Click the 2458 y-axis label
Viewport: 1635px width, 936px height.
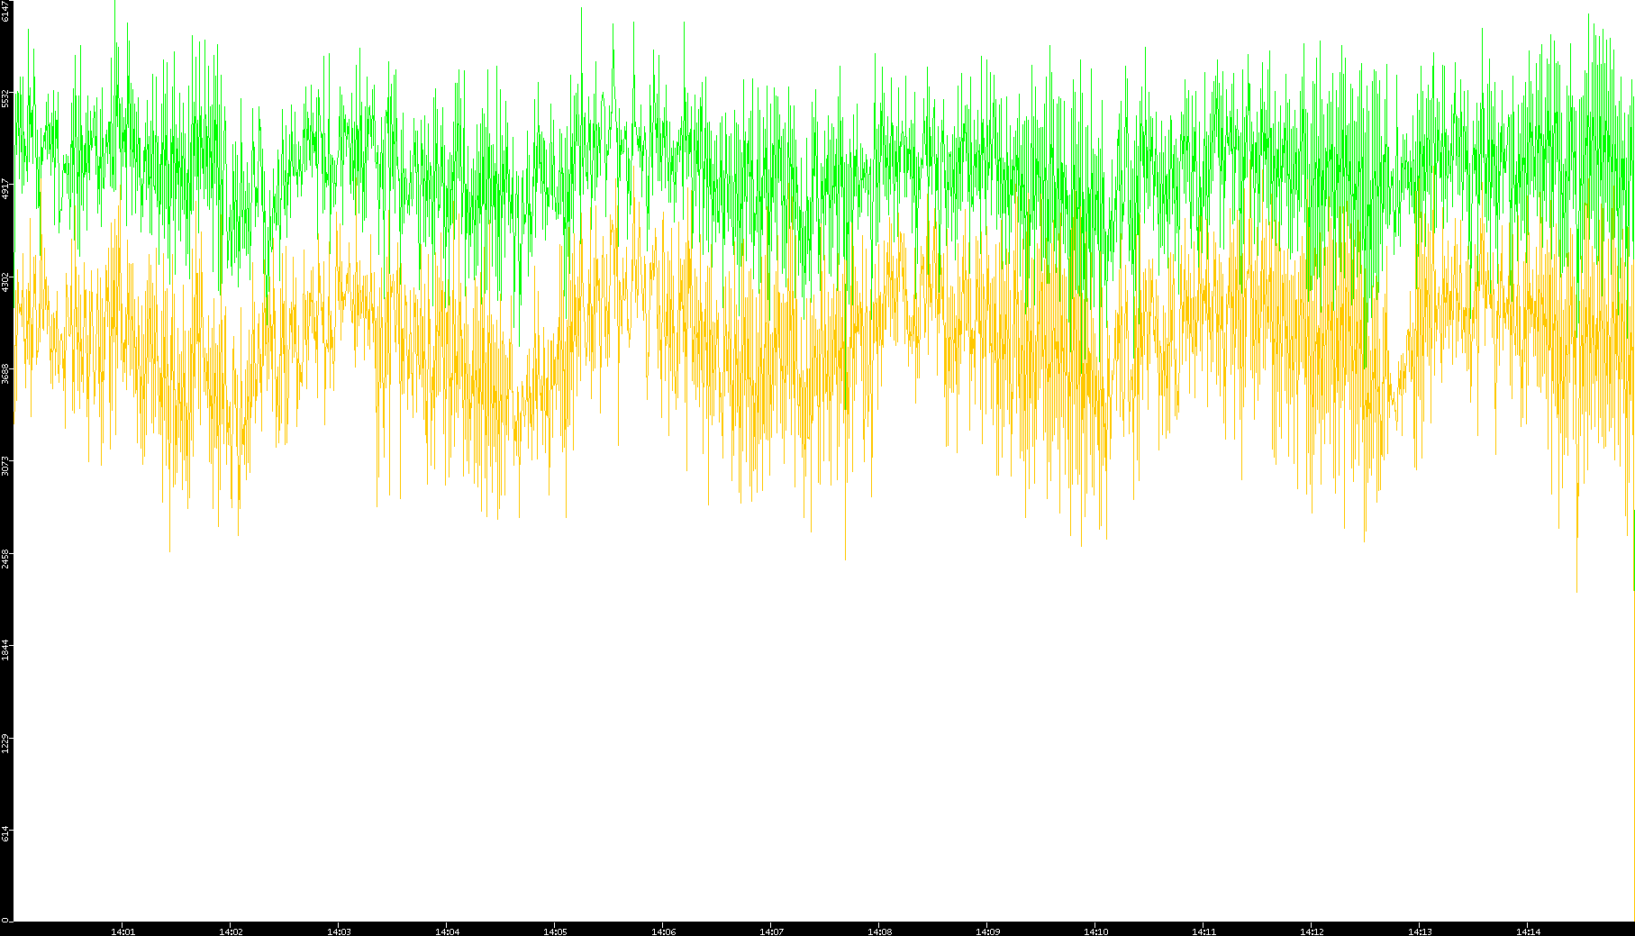click(x=5, y=559)
